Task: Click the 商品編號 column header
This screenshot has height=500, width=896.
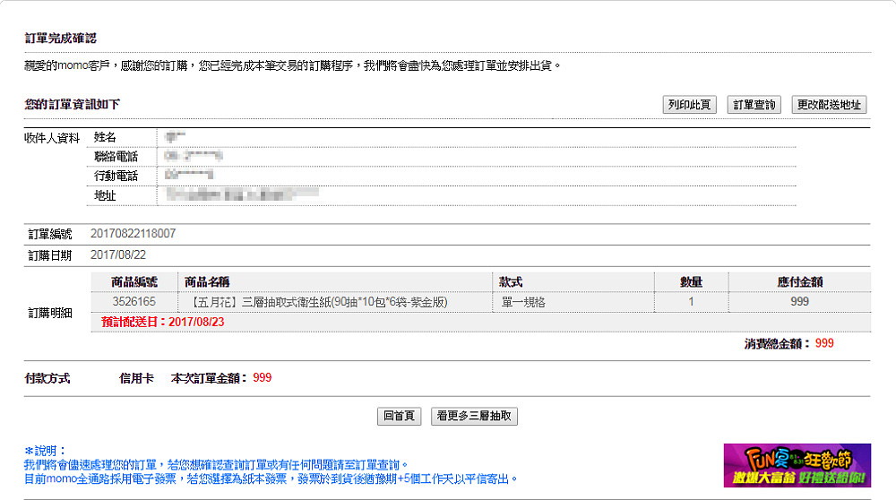Action: 134,281
